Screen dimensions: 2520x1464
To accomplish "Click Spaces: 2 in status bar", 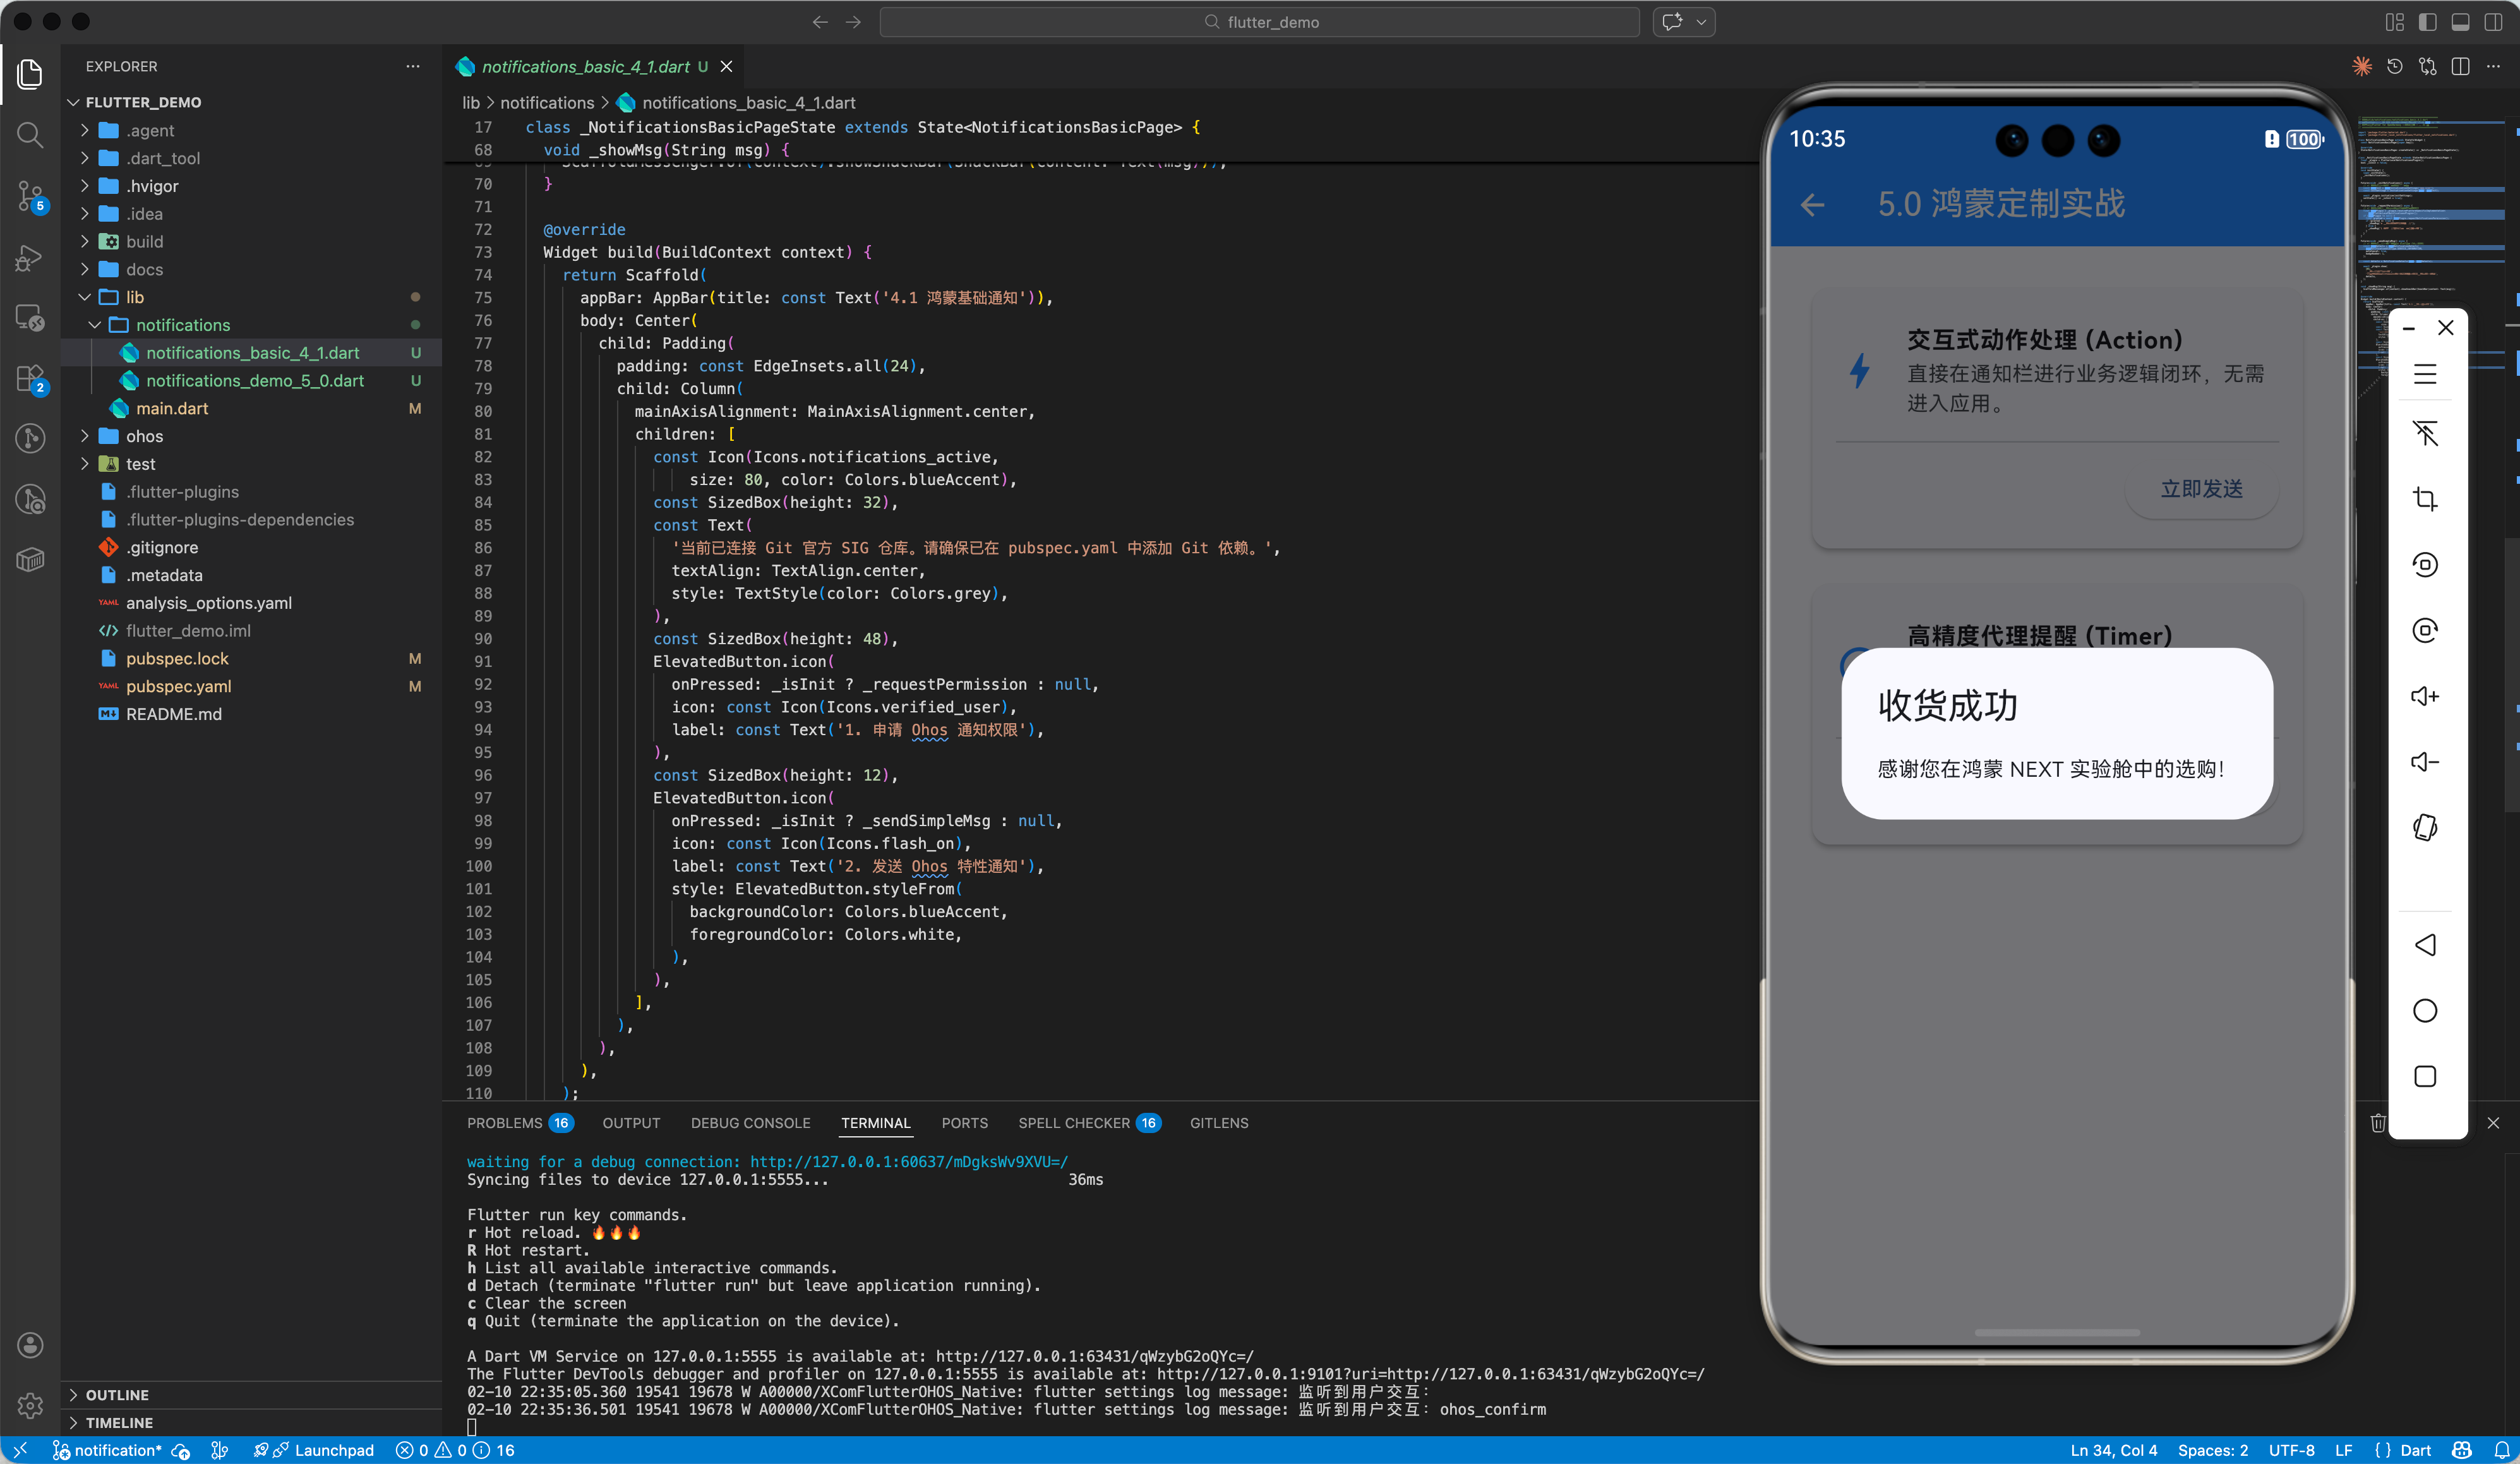I will [2212, 1450].
